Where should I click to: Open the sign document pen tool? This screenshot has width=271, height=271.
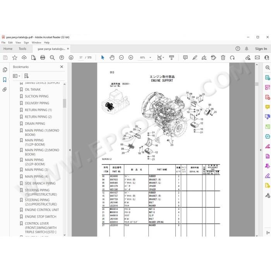204,58
